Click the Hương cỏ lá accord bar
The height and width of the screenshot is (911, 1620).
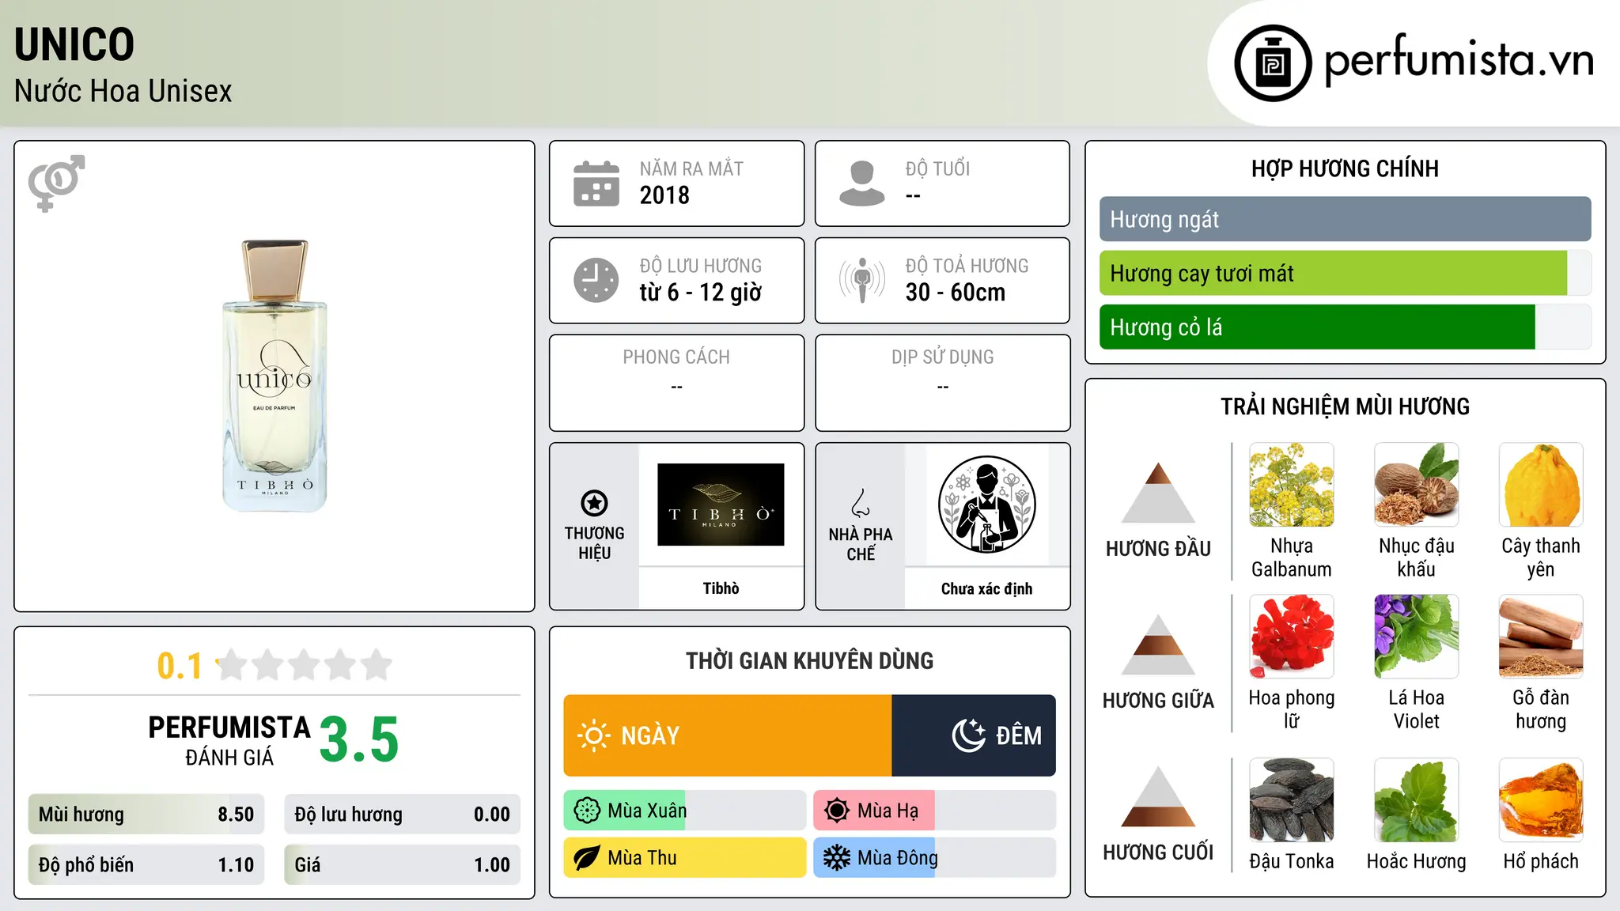tap(1345, 327)
